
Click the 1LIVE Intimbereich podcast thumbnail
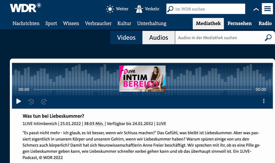pos(142,78)
